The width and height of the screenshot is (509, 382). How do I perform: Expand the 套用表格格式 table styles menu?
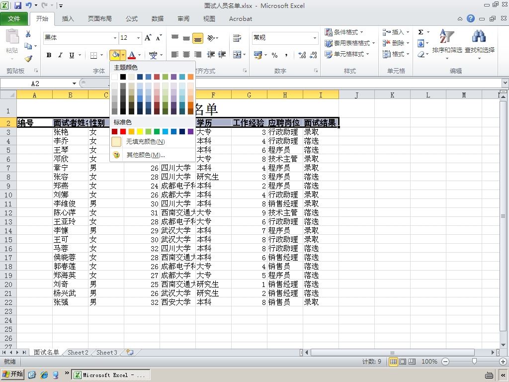tap(350, 43)
